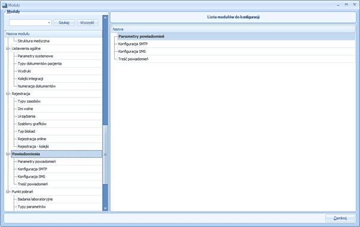Screen dimensions: 360x227
Task: Select Numeracja dokumentów tree item
Action: (37, 86)
